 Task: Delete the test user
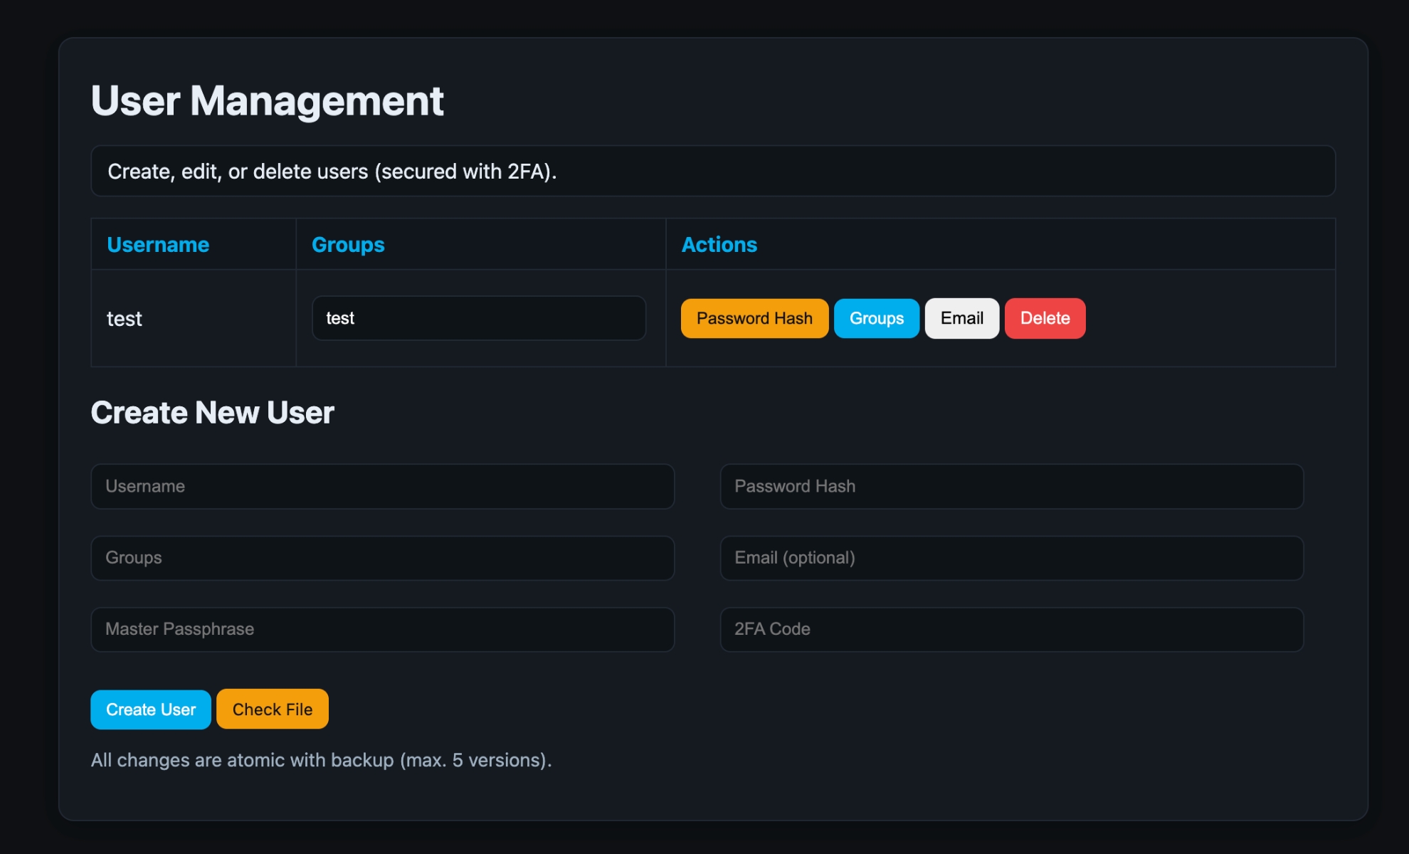[x=1045, y=318]
